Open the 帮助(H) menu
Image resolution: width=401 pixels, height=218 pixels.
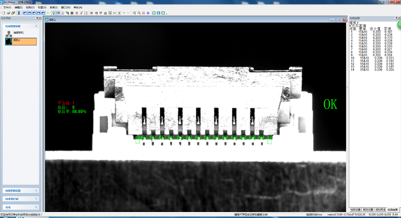click(78, 8)
